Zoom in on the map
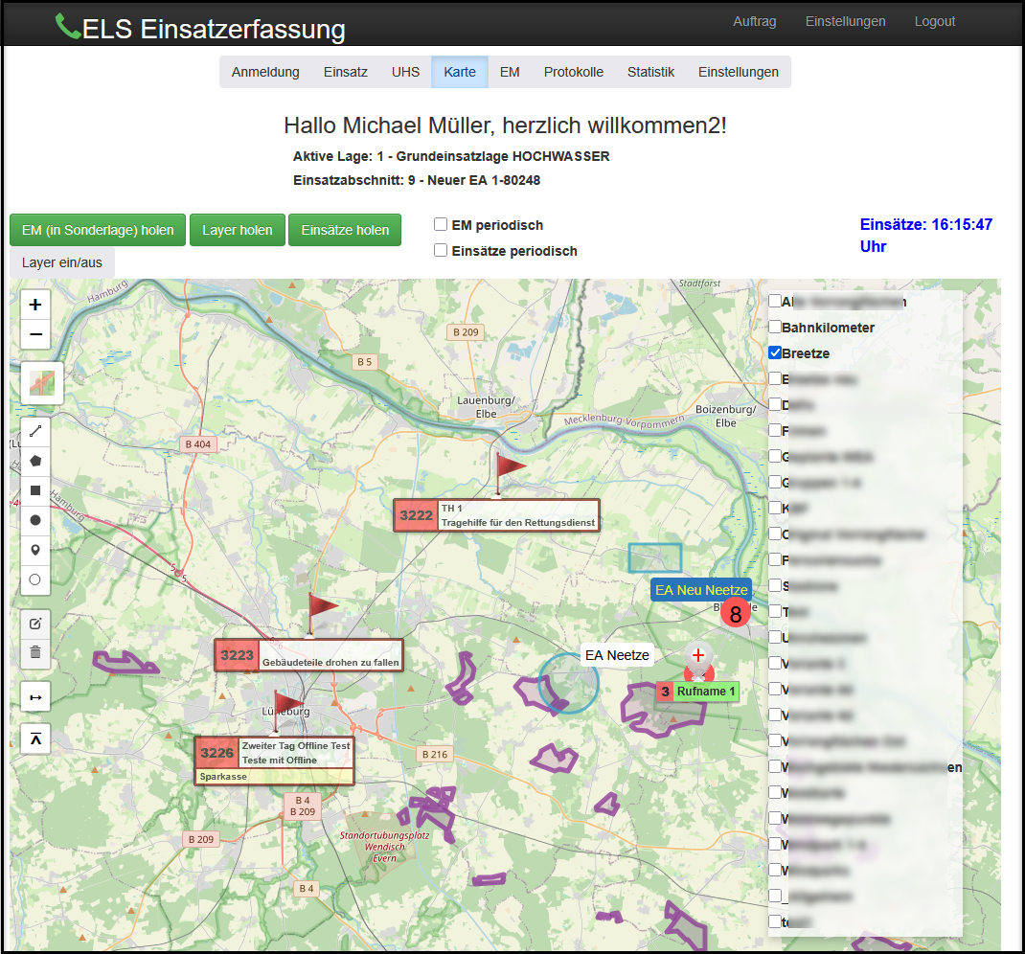1025x954 pixels. click(x=35, y=306)
